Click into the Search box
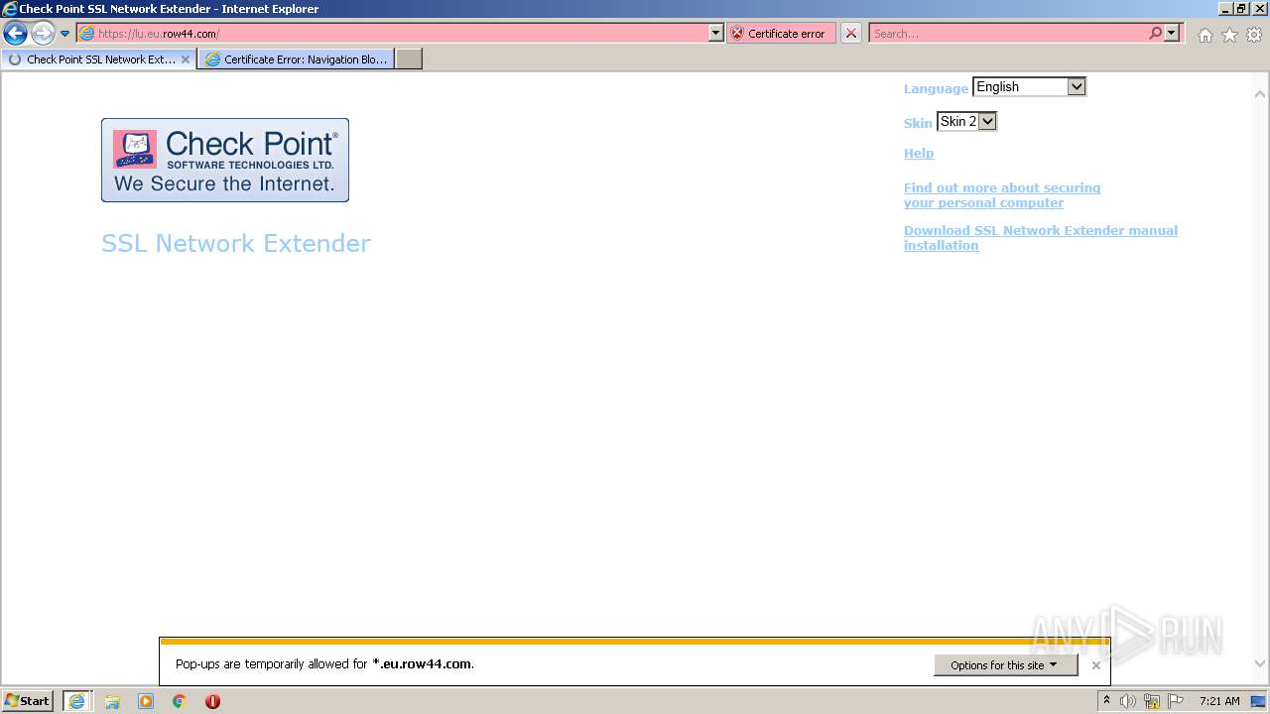 pos(1008,33)
